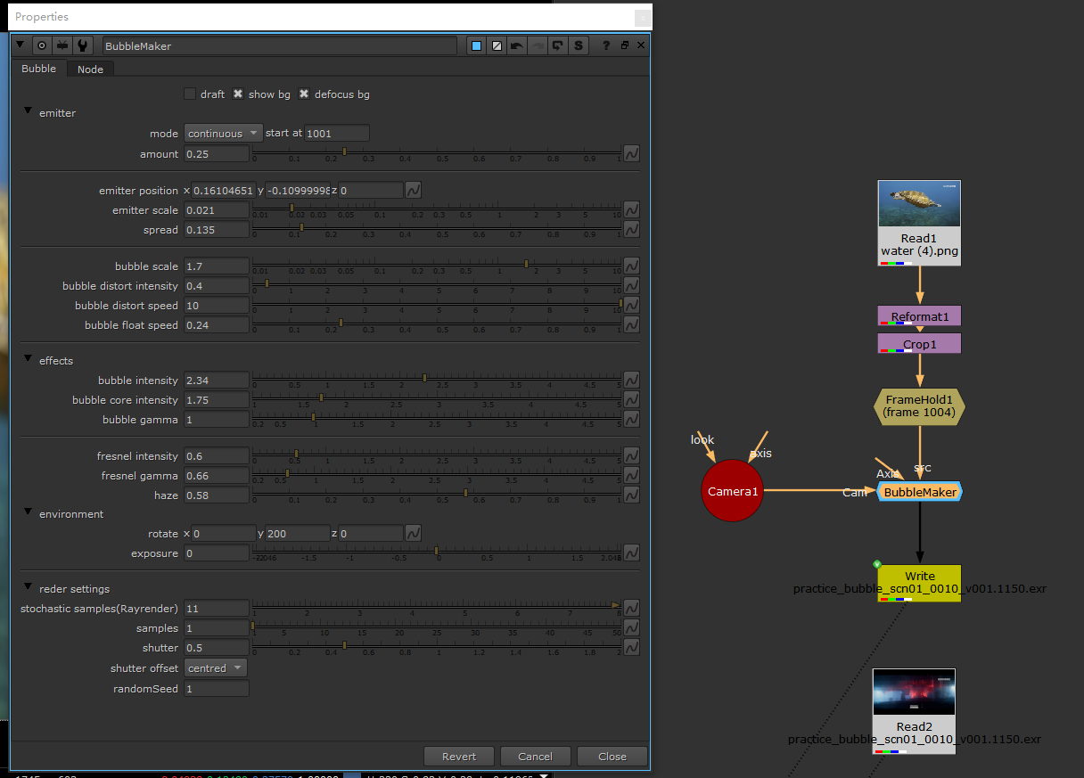This screenshot has width=1084, height=778.
Task: Open animation menu for bubble scale
Action: point(631,266)
